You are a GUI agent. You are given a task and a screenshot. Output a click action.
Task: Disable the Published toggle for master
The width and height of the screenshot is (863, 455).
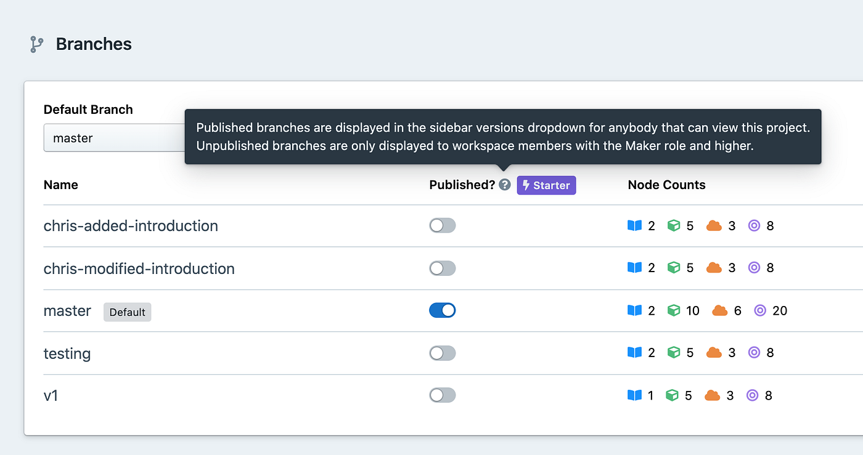click(x=443, y=310)
